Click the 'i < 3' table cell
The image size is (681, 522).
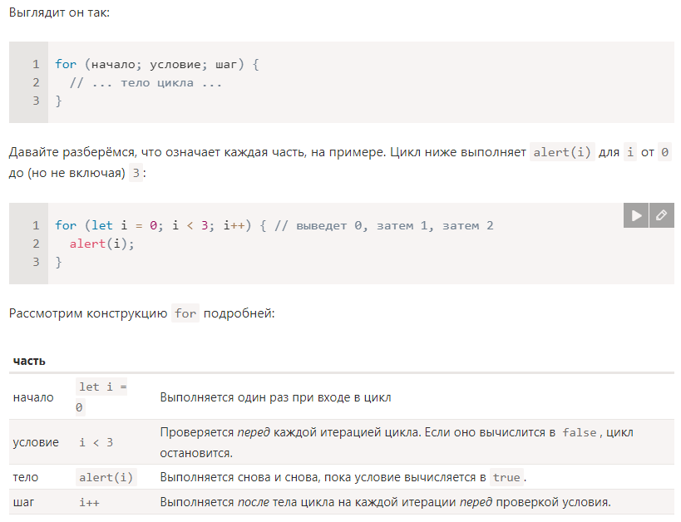click(x=96, y=442)
